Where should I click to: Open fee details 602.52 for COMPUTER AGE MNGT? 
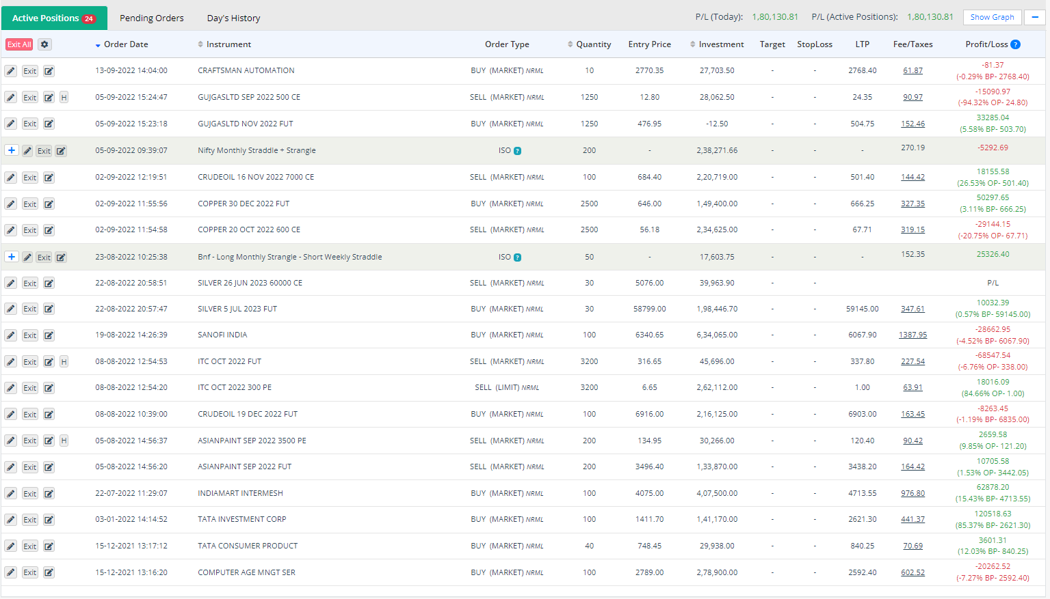click(x=913, y=572)
